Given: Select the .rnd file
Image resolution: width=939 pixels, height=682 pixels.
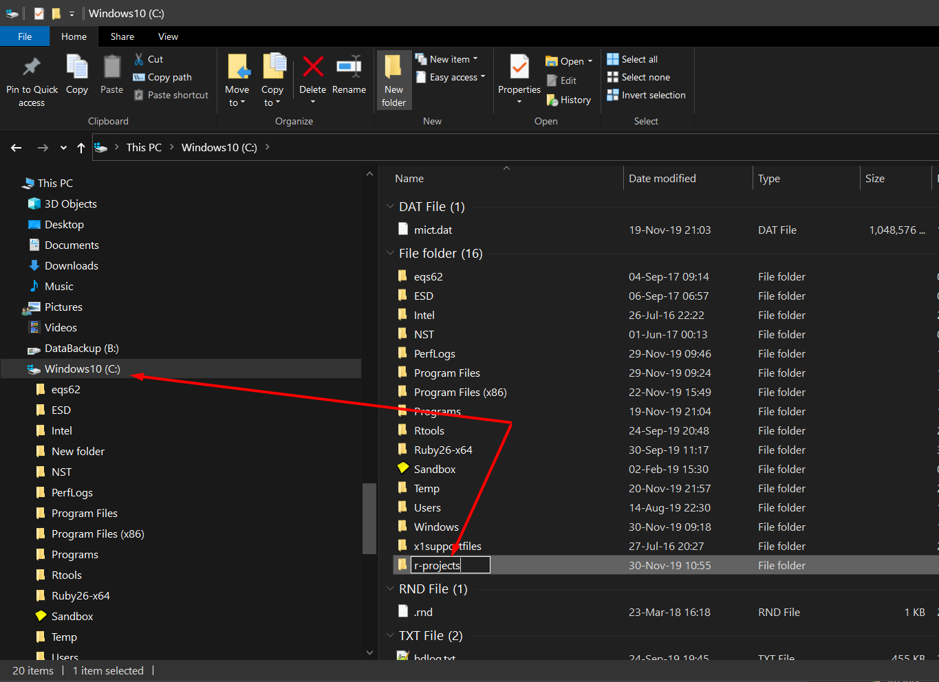Looking at the screenshot, I should 423,612.
